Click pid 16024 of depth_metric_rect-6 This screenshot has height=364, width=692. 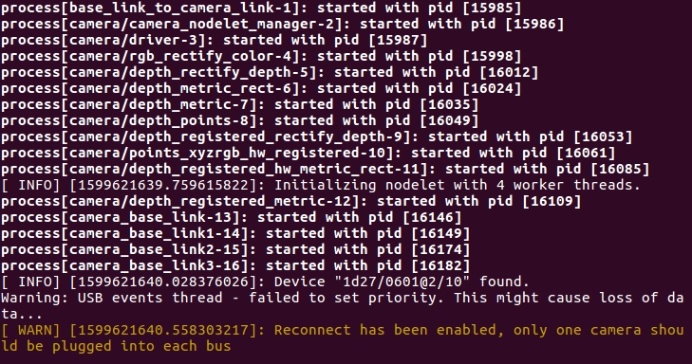coord(492,88)
